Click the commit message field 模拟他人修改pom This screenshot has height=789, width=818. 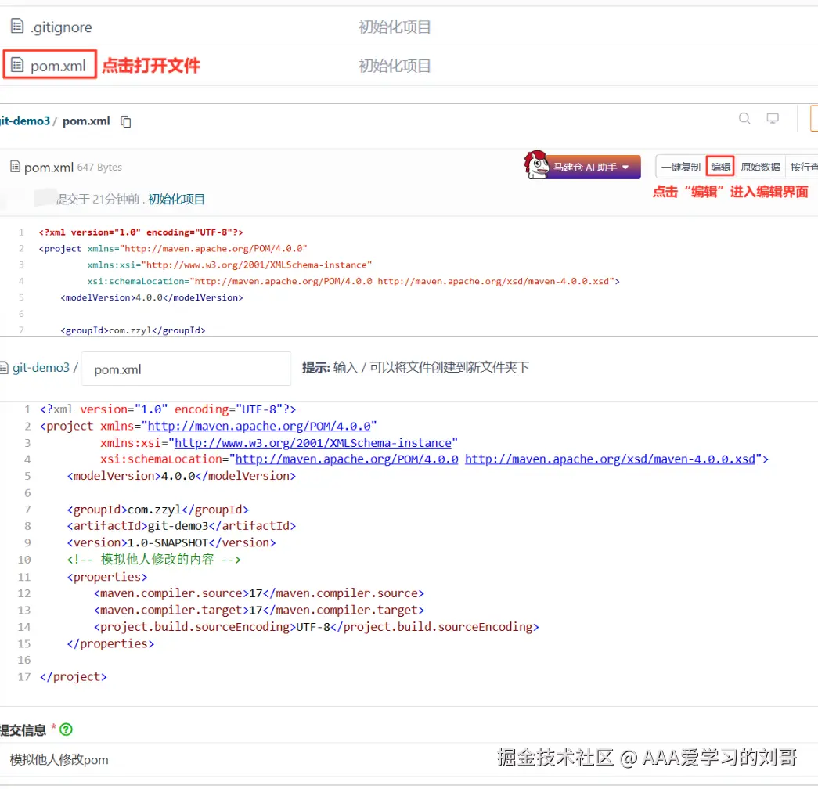[409, 760]
